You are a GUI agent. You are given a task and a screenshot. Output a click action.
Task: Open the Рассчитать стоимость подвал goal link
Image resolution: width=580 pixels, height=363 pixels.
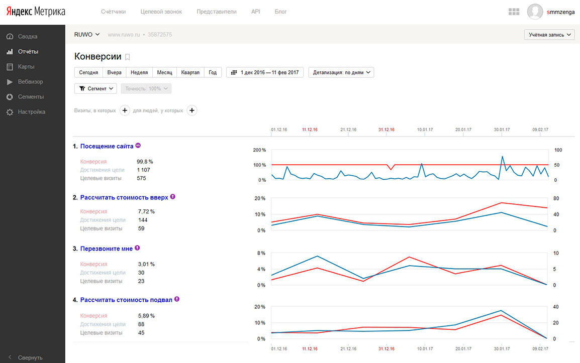tap(126, 300)
